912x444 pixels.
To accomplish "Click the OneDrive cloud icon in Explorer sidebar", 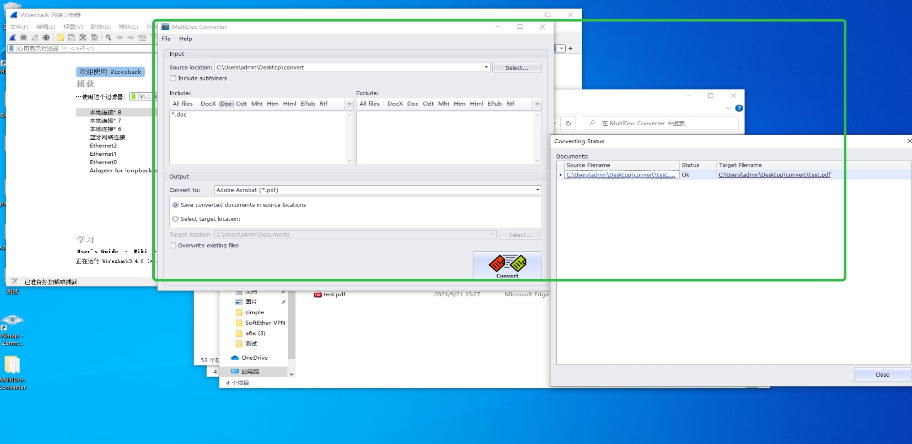I will click(235, 358).
